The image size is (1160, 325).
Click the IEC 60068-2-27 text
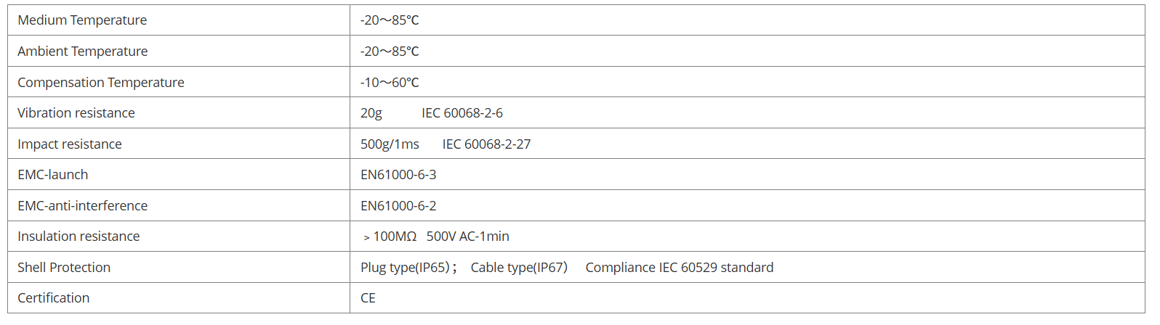486,144
